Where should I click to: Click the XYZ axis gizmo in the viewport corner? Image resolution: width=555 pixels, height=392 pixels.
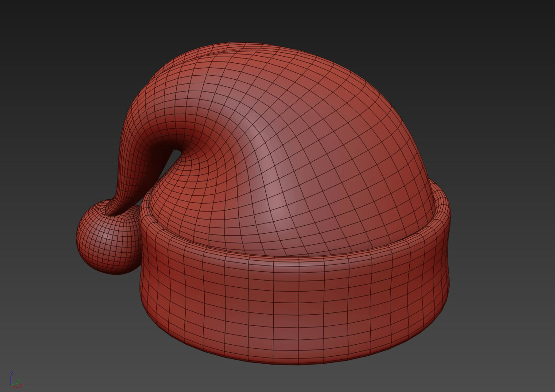click(x=16, y=380)
